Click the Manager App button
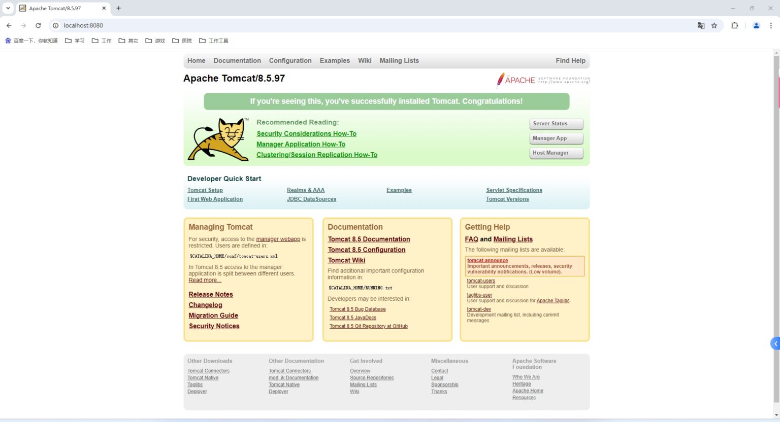 coord(556,138)
